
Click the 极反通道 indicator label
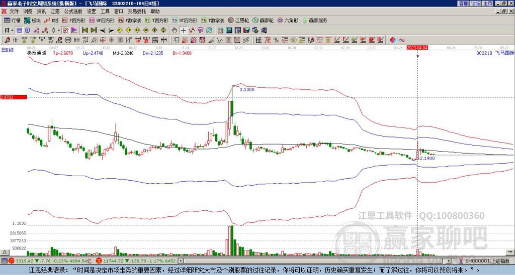click(x=37, y=53)
